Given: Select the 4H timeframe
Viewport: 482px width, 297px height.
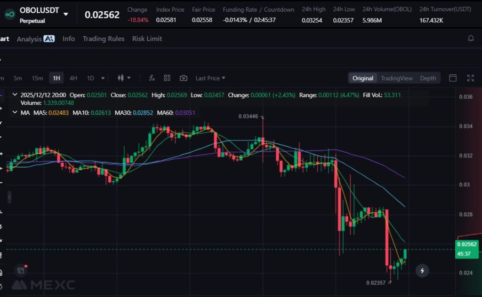Looking at the screenshot, I should (73, 78).
